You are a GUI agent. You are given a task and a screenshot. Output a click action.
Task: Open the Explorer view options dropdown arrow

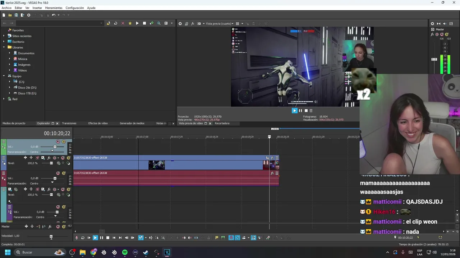[171, 23]
